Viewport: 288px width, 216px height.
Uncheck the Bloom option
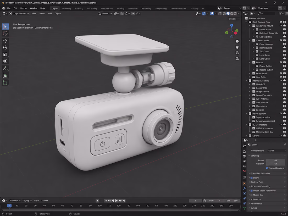coord(251,178)
